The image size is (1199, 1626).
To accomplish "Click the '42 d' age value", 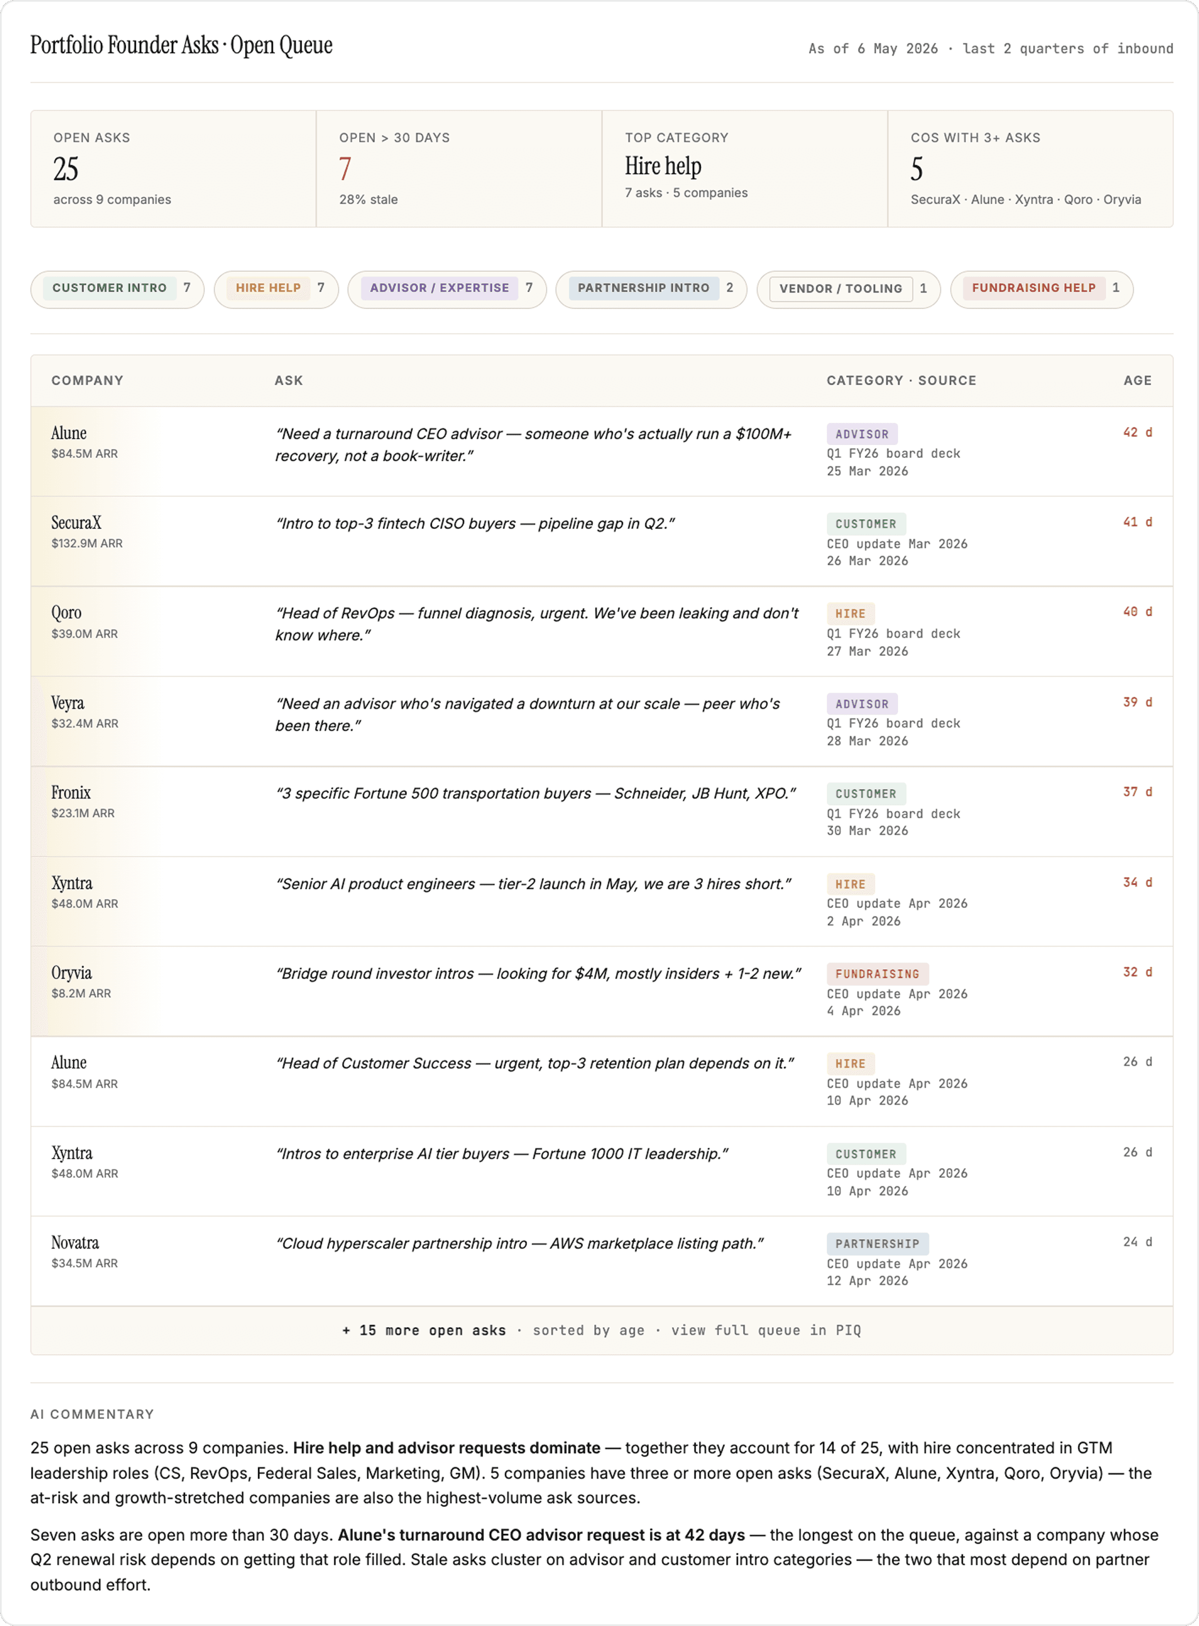I will [x=1138, y=433].
